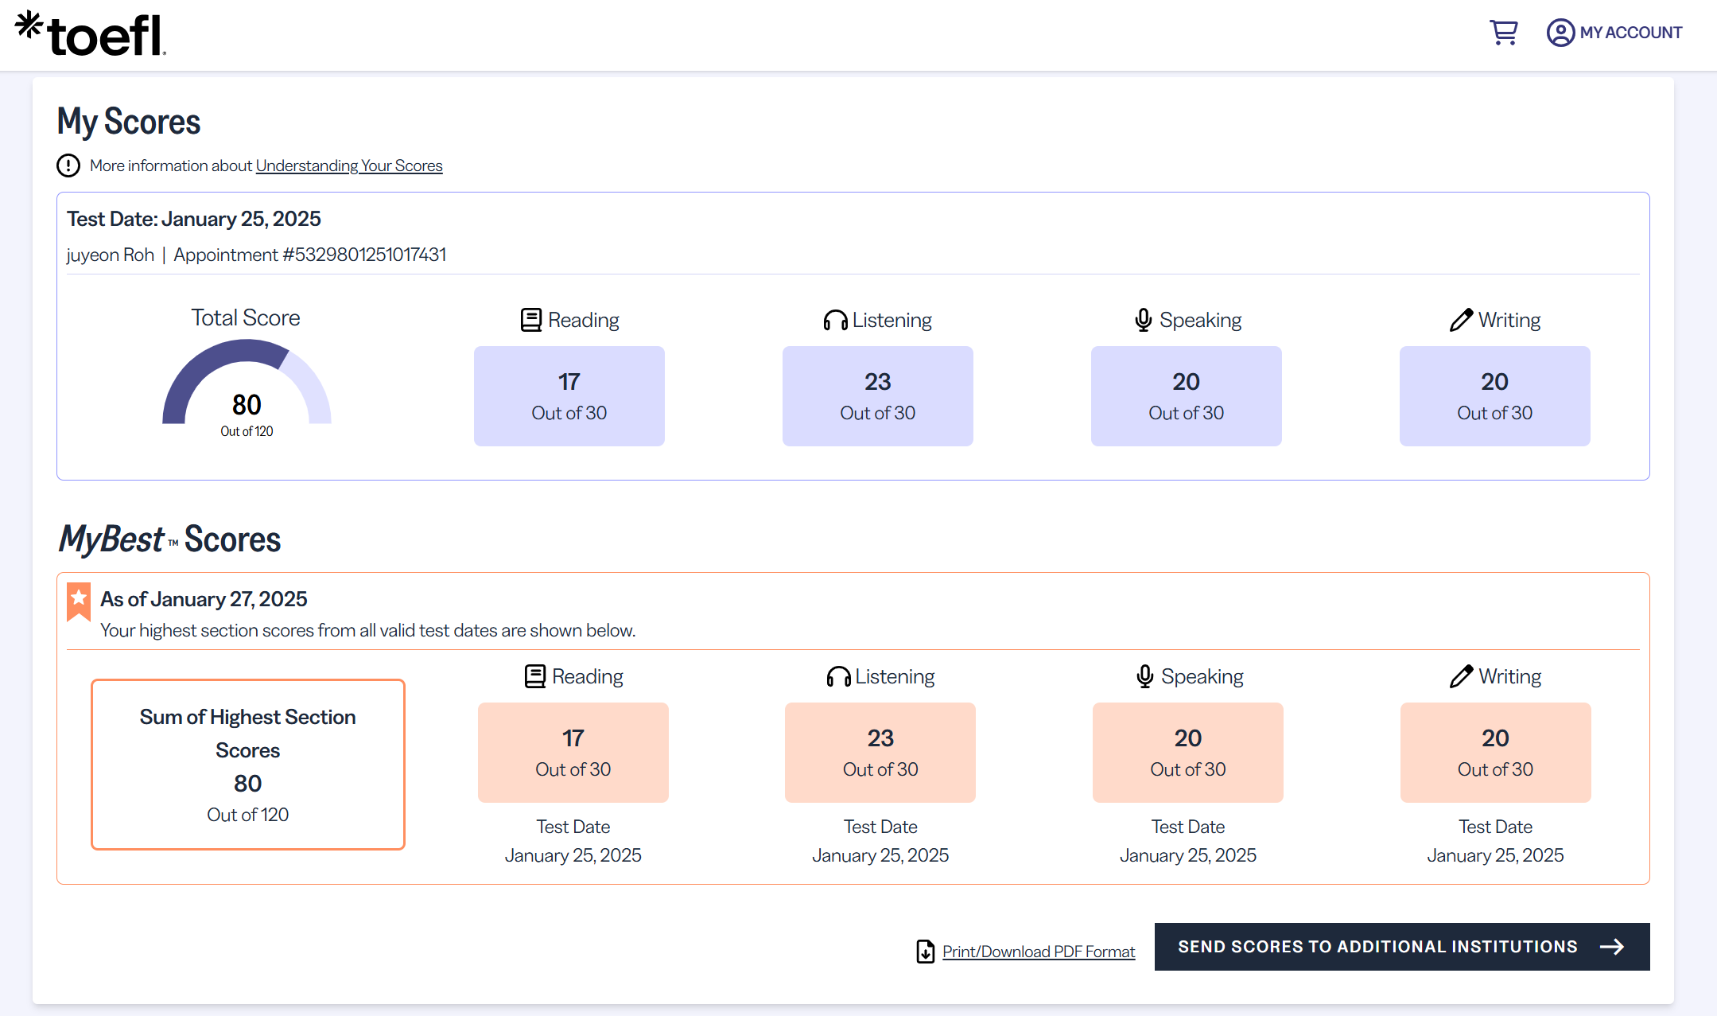
Task: Click the toefl logo
Action: point(91,34)
